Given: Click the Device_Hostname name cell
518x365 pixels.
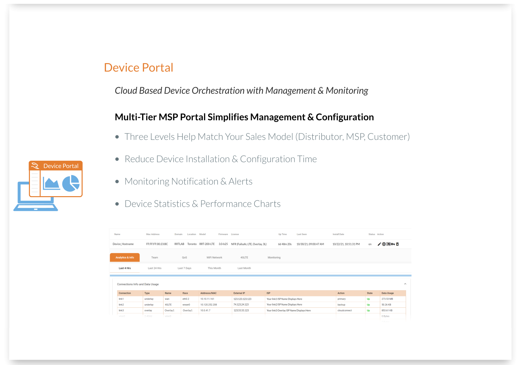Looking at the screenshot, I should 123,244.
